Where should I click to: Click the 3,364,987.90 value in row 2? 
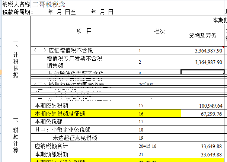point(202,62)
